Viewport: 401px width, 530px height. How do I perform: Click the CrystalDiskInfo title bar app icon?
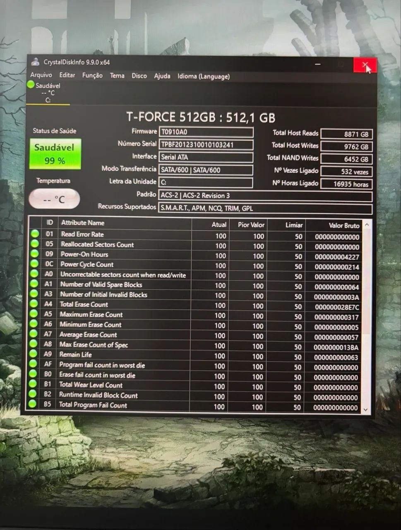coord(36,62)
